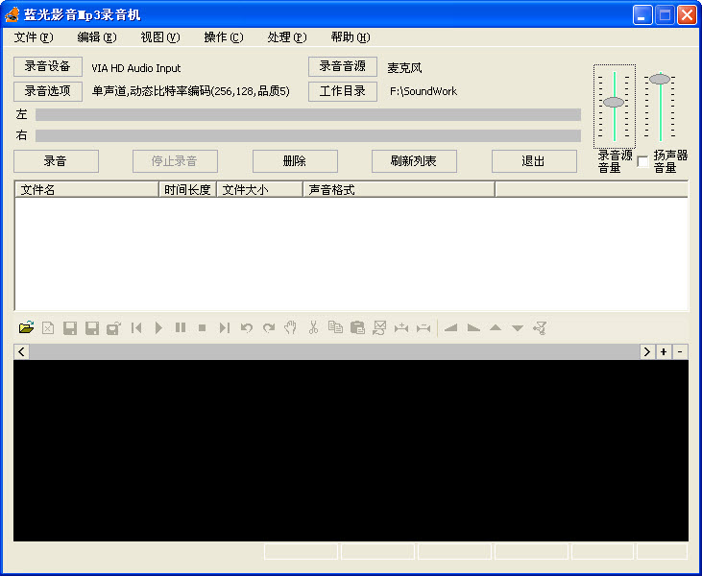Apply fade-out falling wedge icon
The height and width of the screenshot is (576, 702).
click(473, 328)
